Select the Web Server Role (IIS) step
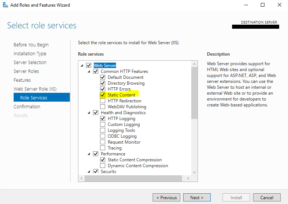 (x=35, y=89)
